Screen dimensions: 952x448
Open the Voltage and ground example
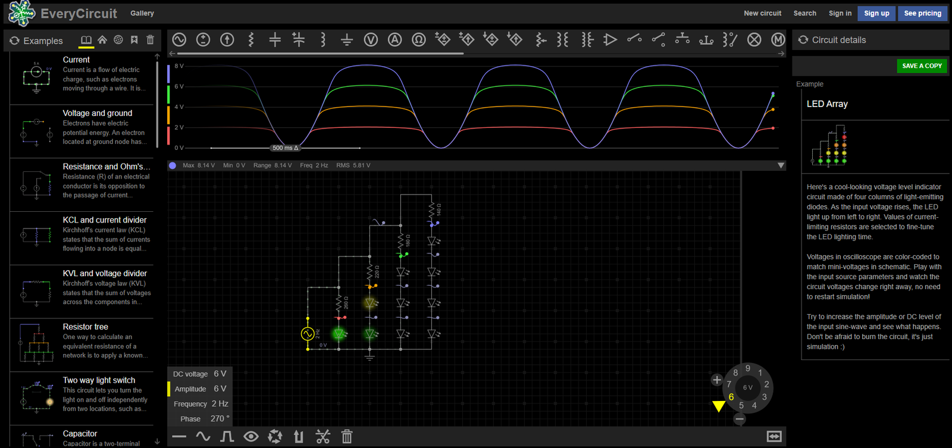tap(82, 131)
